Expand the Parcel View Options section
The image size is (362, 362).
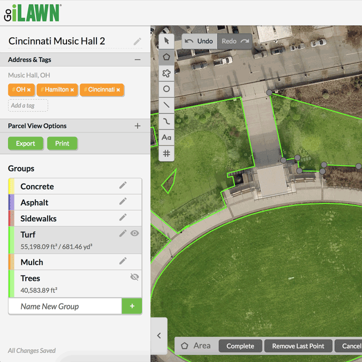click(137, 126)
